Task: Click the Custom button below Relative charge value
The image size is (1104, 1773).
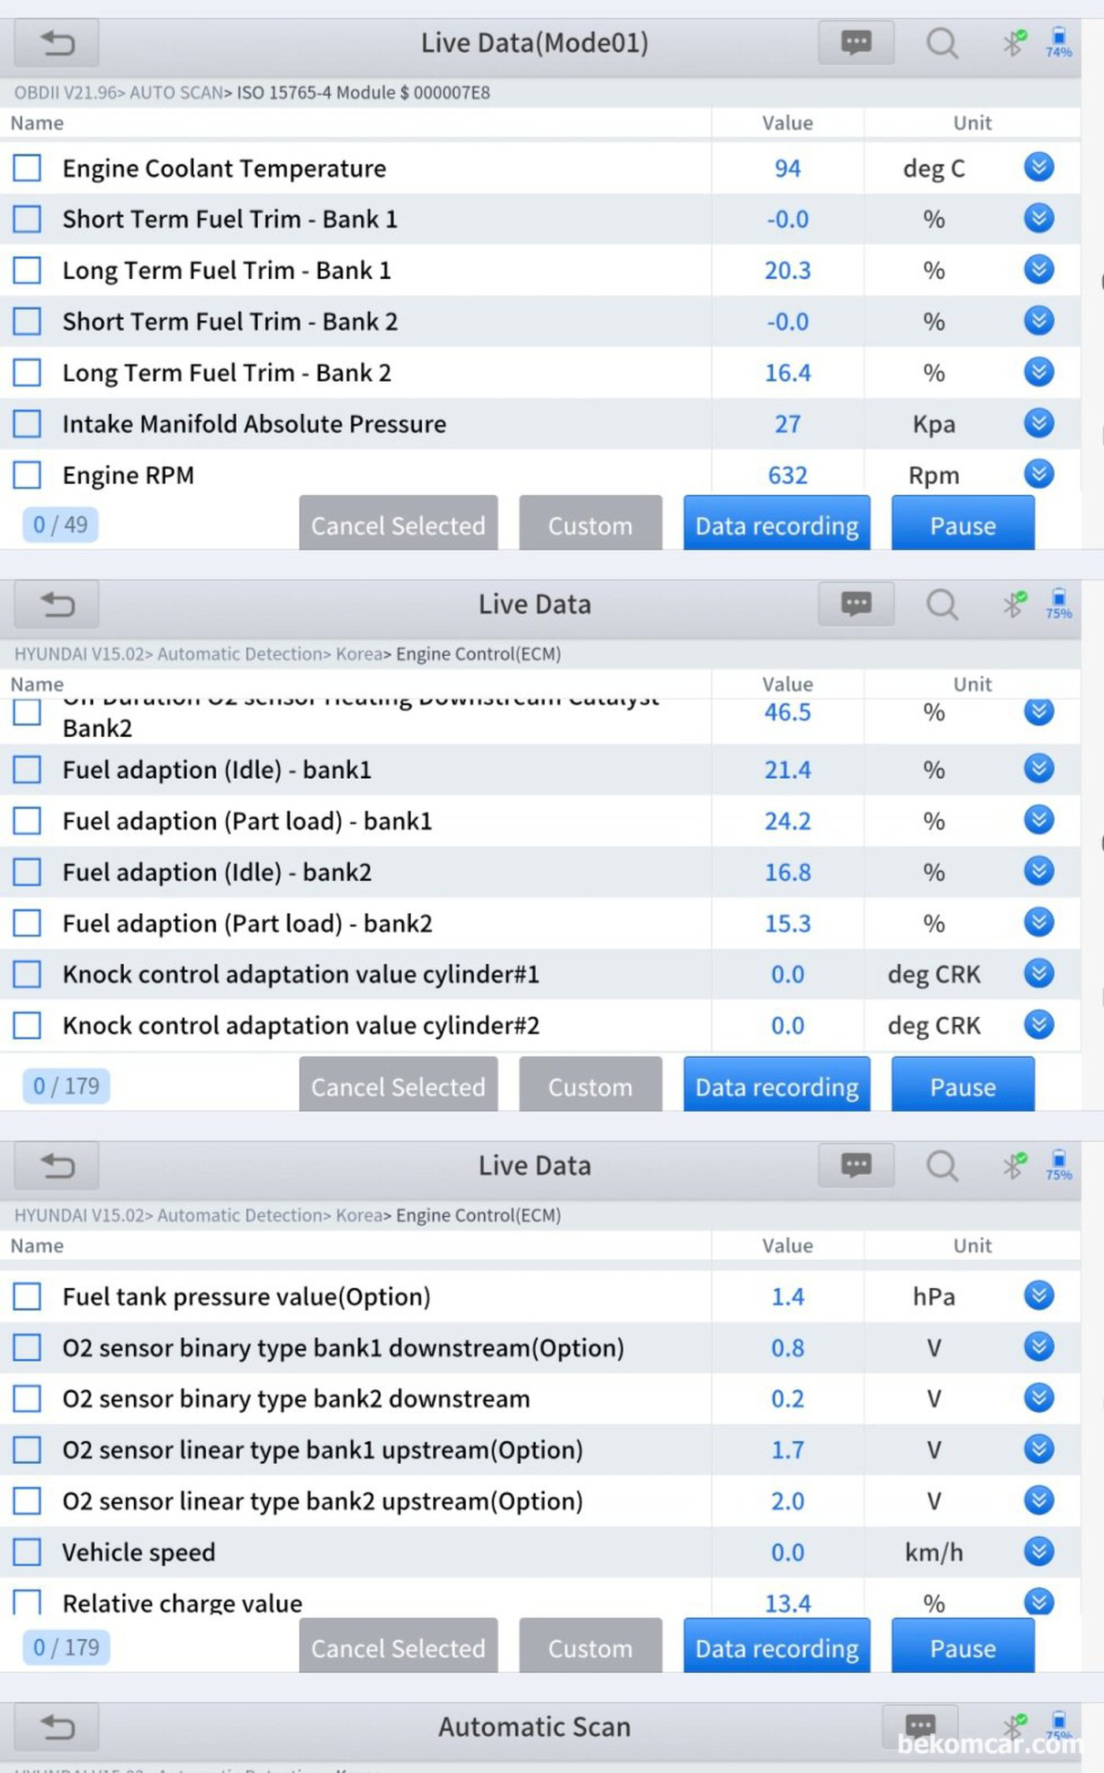Action: [590, 1648]
